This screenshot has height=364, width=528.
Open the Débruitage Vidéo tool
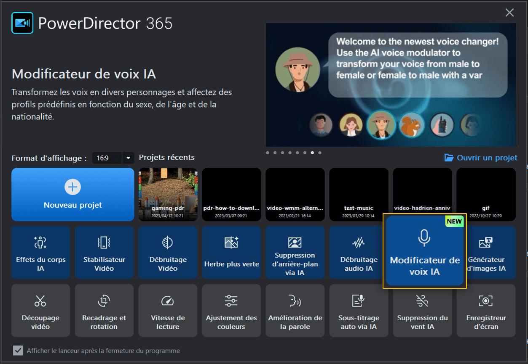point(168,252)
